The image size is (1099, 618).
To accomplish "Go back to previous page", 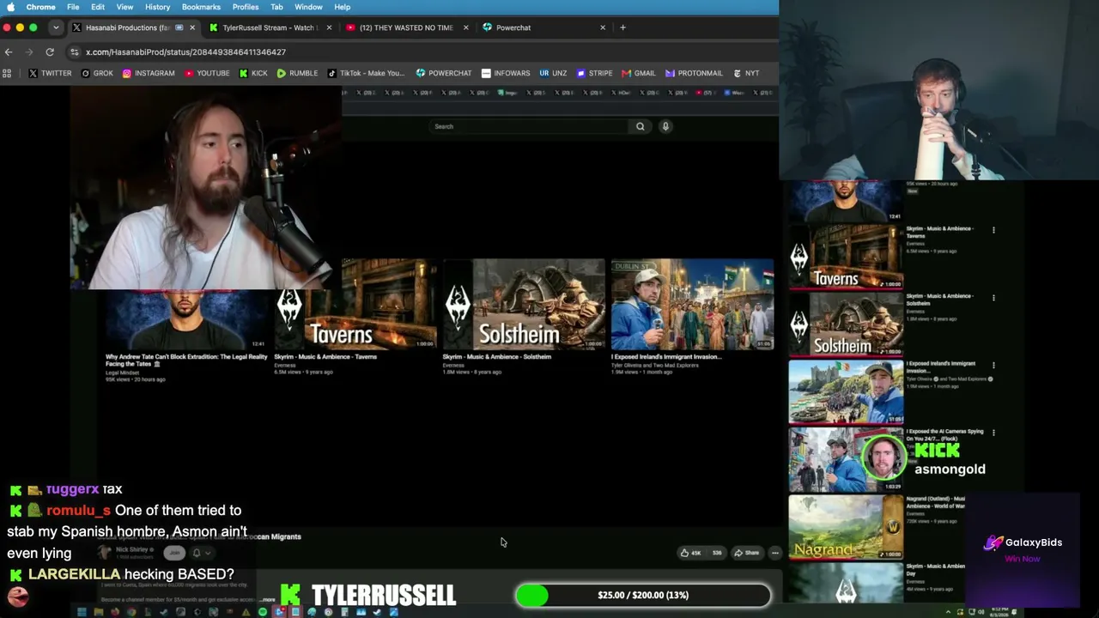I will click(x=9, y=52).
